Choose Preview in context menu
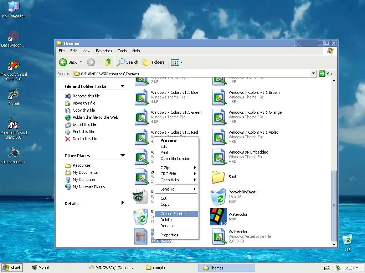Image resolution: width=365 pixels, height=273 pixels. coord(176,140)
